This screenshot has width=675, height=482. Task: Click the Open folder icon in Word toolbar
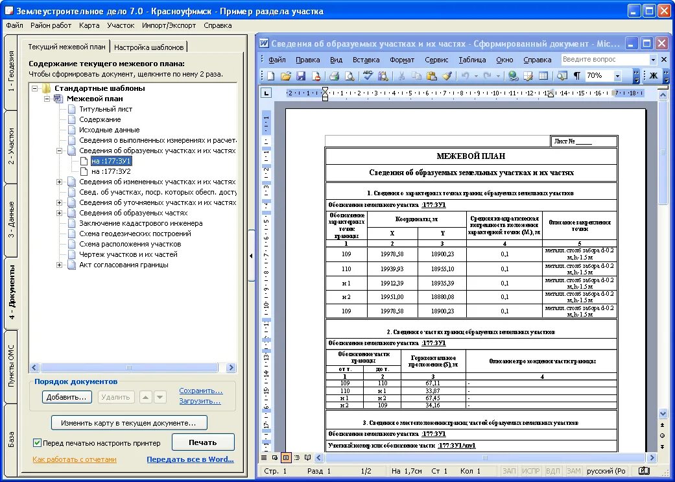[286, 76]
